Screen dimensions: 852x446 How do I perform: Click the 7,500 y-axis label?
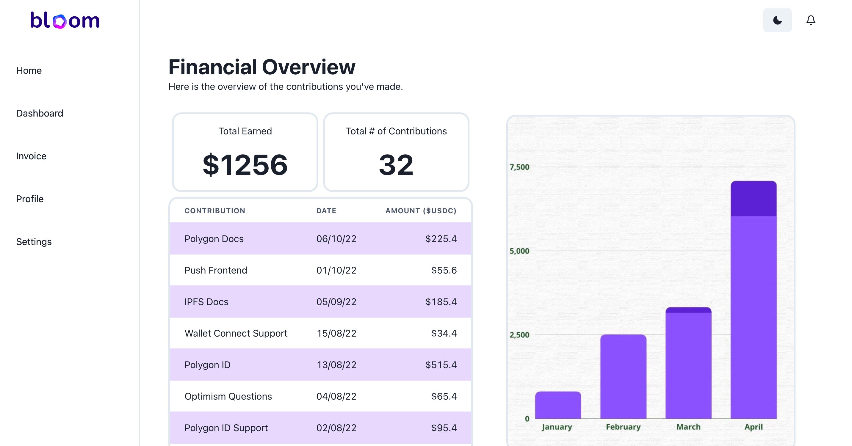(519, 167)
